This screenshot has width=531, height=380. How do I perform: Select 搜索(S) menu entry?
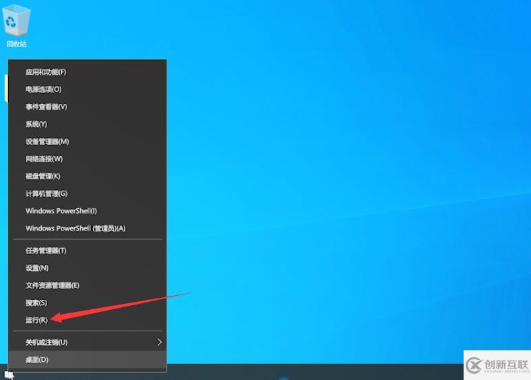pos(88,303)
